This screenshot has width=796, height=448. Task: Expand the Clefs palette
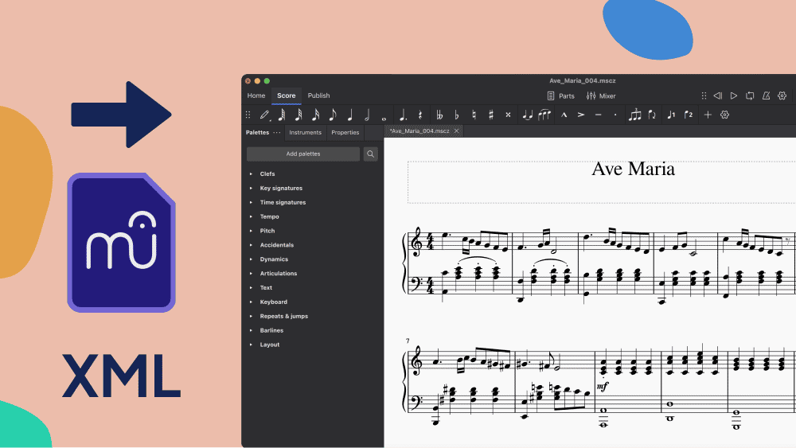(251, 174)
